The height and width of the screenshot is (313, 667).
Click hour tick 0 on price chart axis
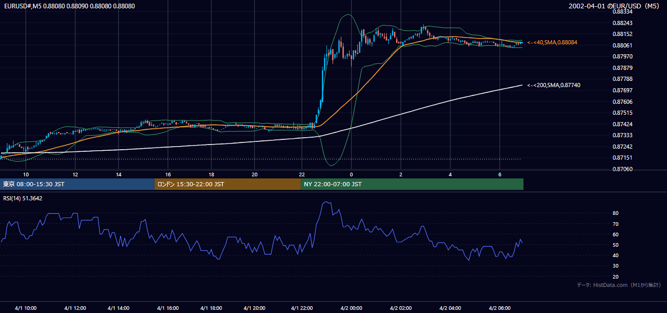tap(351, 174)
